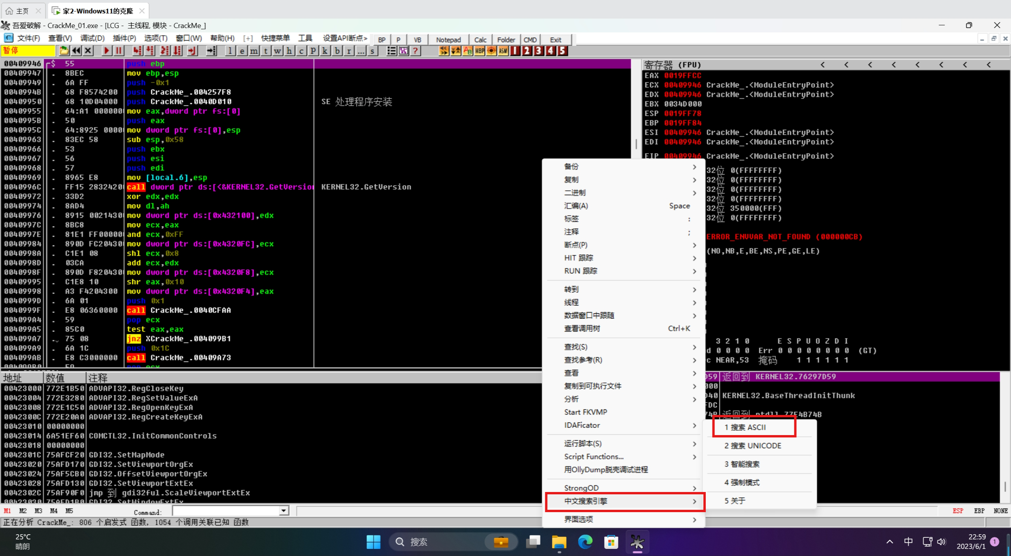Open the memory map 'm' window icon
The height and width of the screenshot is (556, 1011).
[x=253, y=51]
